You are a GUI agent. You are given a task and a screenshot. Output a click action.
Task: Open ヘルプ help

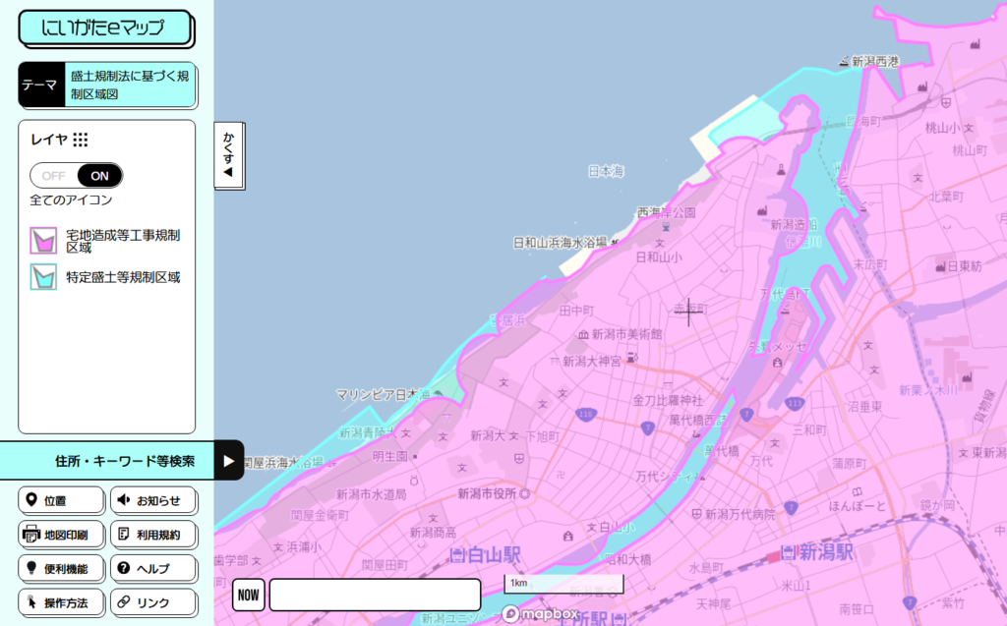click(x=152, y=568)
